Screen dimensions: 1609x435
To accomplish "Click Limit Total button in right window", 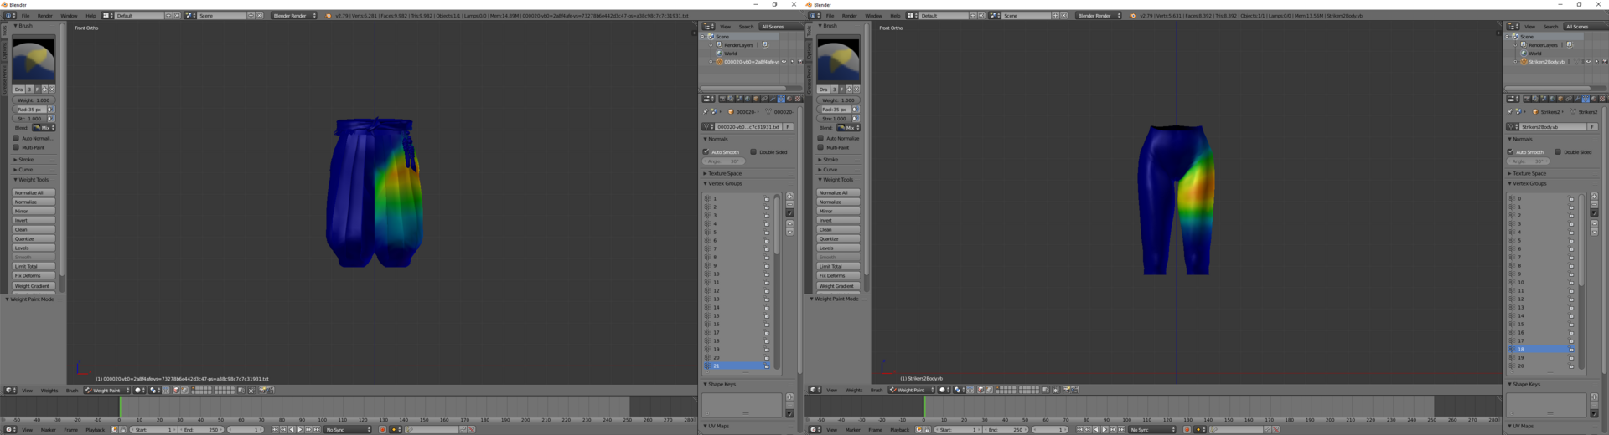I will (838, 266).
